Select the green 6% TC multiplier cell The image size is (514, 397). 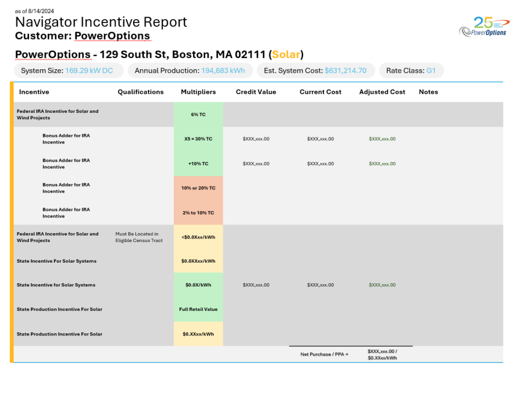(x=198, y=114)
